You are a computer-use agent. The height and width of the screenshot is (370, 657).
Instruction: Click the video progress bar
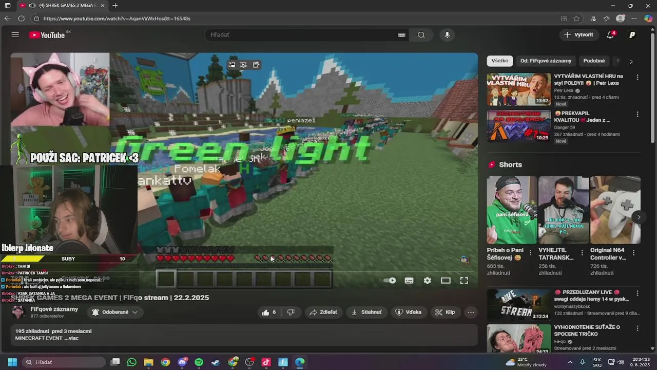coord(244,272)
